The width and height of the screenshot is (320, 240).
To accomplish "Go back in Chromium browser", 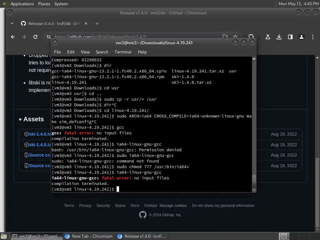I will pos(13,37).
